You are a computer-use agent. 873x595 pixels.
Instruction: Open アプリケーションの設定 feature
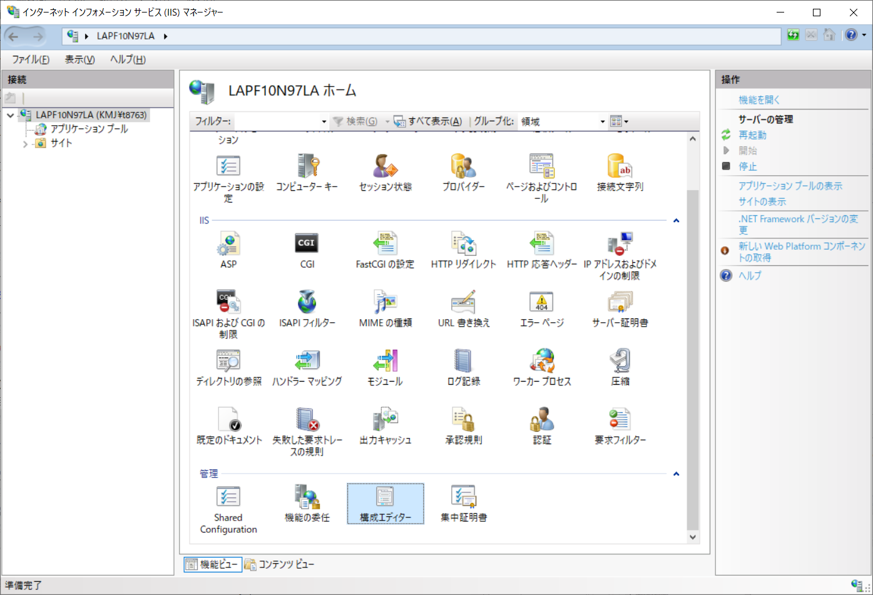tap(228, 178)
